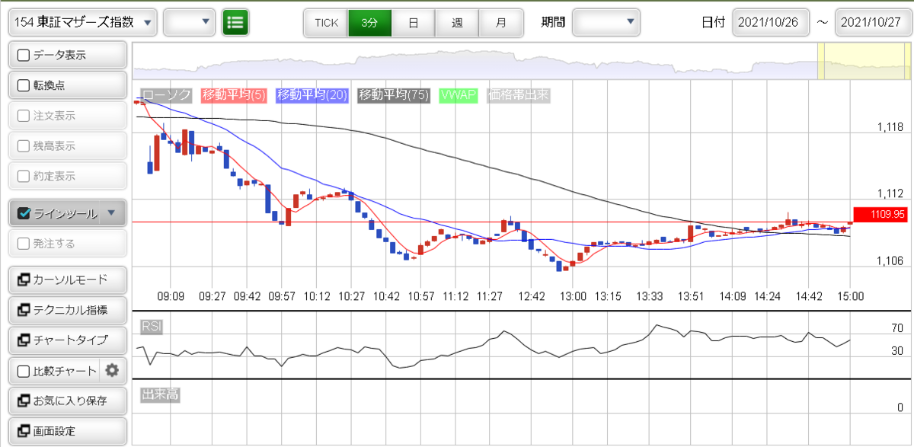This screenshot has height=447, width=914.
Task: Toggle the 約定表示 checkbox
Action: point(24,176)
